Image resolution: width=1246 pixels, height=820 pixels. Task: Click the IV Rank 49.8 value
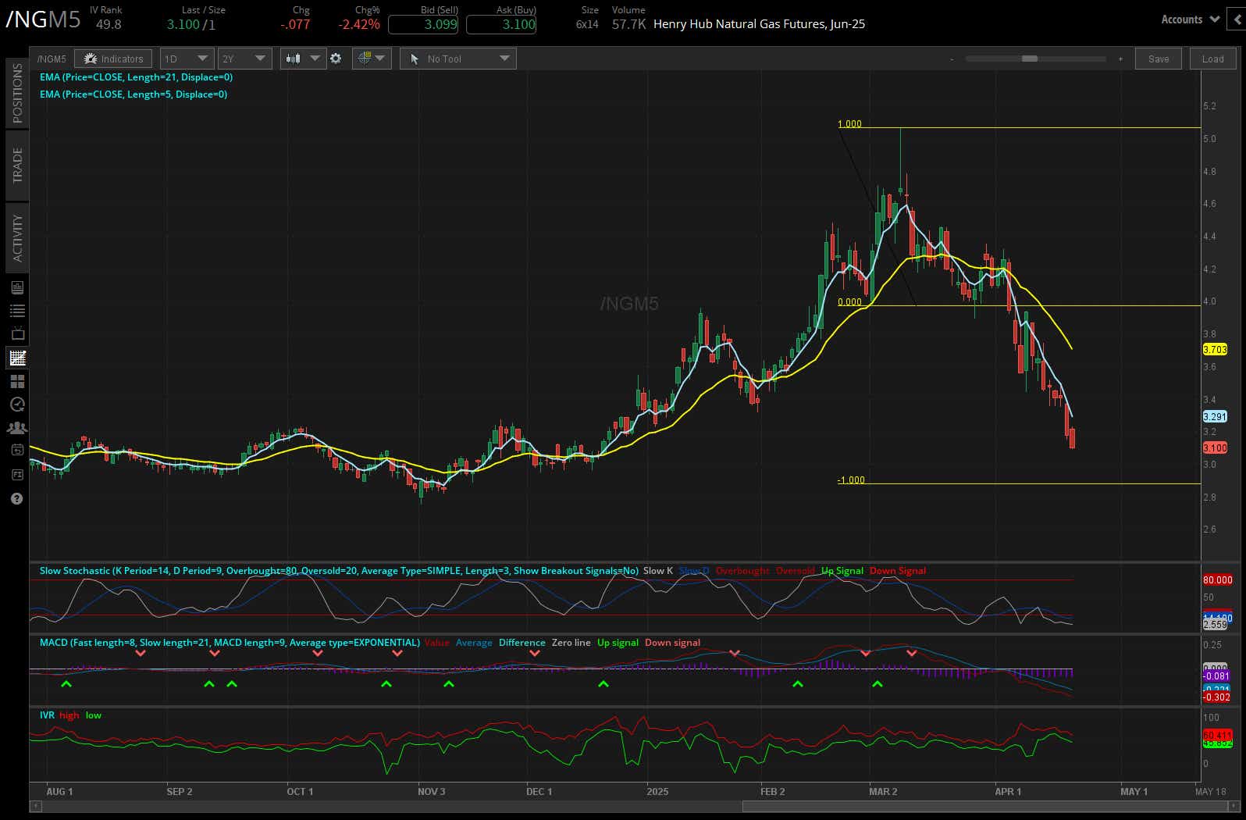coord(109,24)
